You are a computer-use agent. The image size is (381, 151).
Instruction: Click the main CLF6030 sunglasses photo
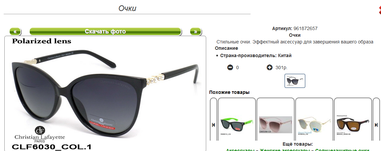point(105,94)
